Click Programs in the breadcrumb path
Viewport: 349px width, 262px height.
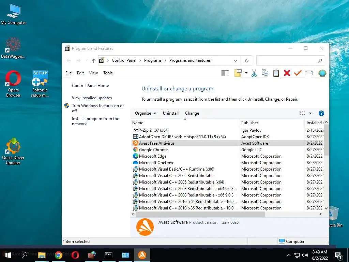153,60
